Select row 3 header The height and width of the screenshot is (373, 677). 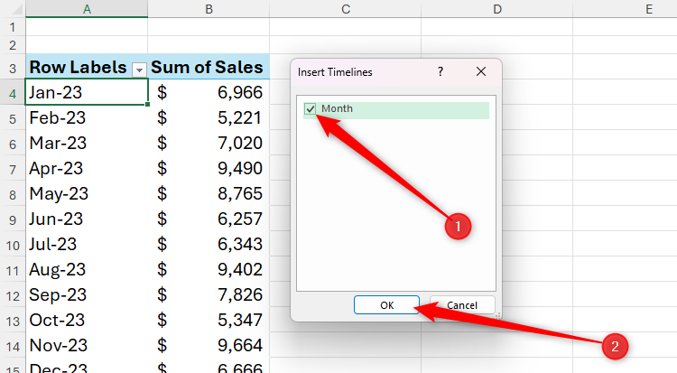click(12, 68)
